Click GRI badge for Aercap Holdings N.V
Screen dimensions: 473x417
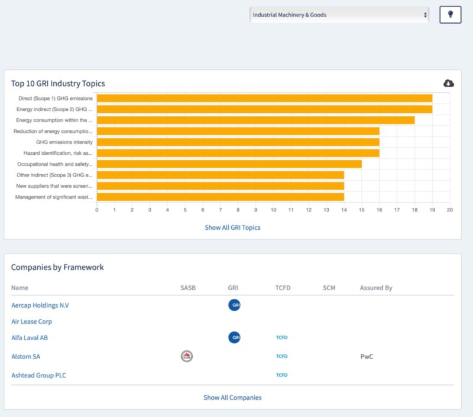tap(234, 305)
